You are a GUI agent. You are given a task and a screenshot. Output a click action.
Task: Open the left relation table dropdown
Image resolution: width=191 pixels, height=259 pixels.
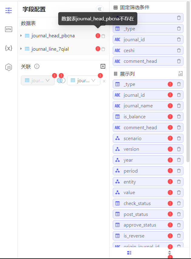click(x=37, y=81)
